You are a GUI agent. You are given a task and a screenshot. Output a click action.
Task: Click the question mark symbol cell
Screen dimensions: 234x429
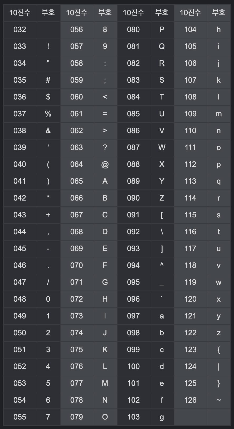coord(105,147)
